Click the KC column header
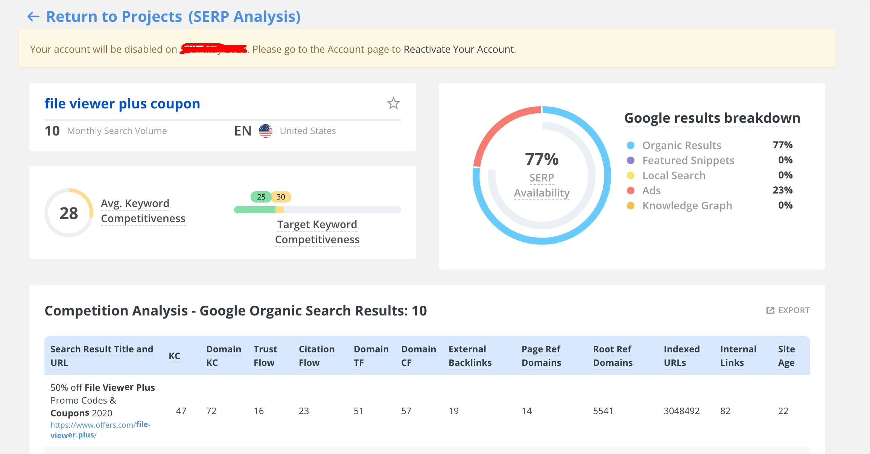The width and height of the screenshot is (870, 454). [x=174, y=356]
